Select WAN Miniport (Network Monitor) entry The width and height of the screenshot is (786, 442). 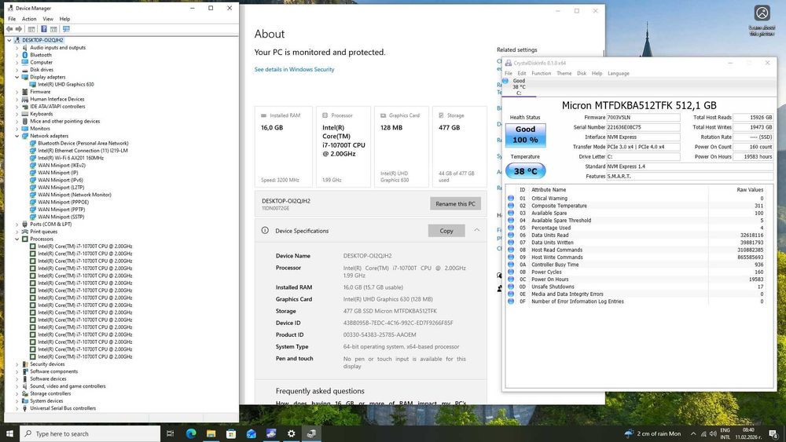pyautogui.click(x=75, y=195)
